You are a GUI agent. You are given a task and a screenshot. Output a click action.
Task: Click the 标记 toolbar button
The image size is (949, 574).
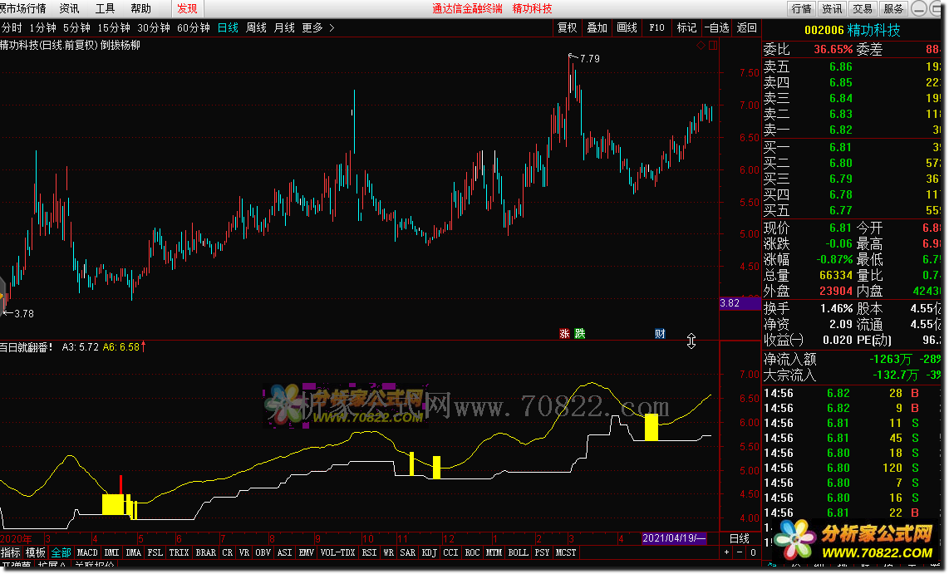(x=686, y=27)
